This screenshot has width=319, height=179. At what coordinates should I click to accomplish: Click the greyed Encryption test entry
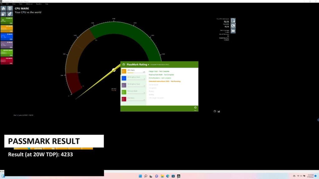tap(153, 88)
